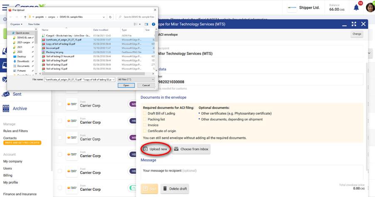
Task: Tick the Certificate of origin checkbox
Action: (x=145, y=131)
